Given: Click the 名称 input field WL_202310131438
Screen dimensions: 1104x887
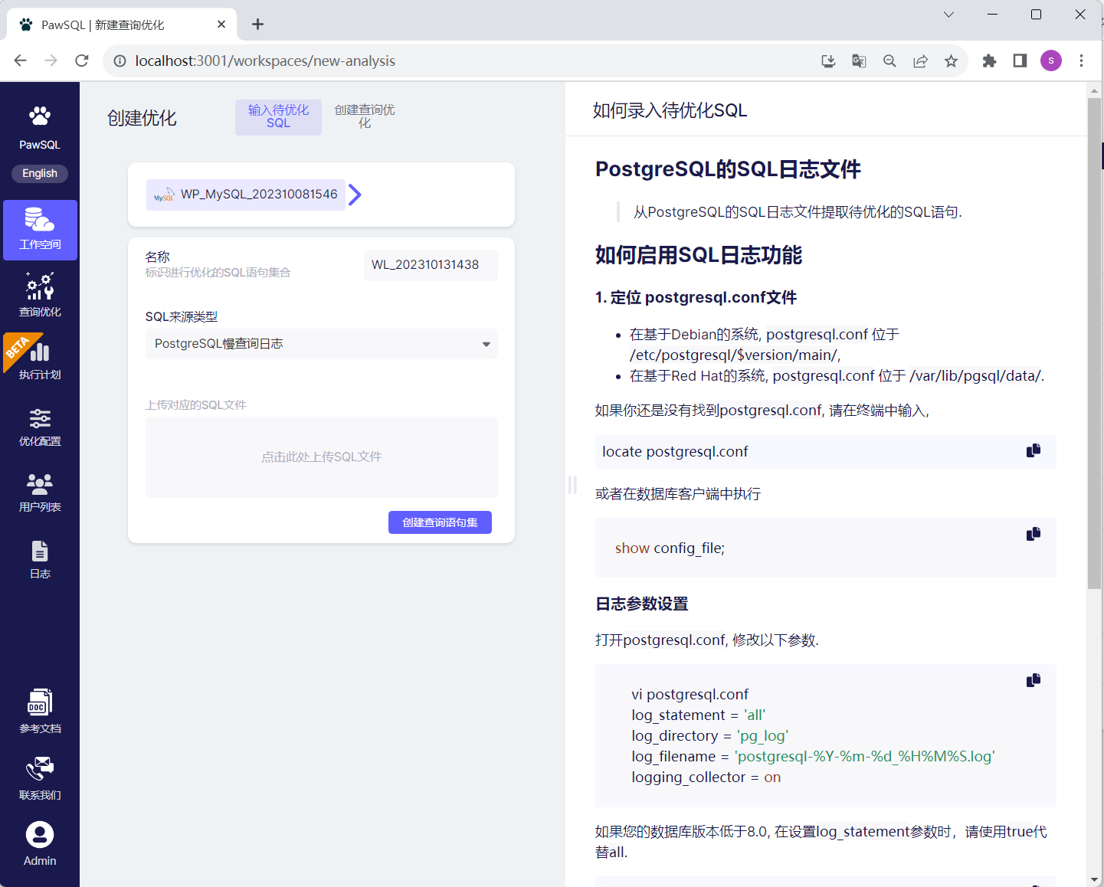Looking at the screenshot, I should point(430,265).
